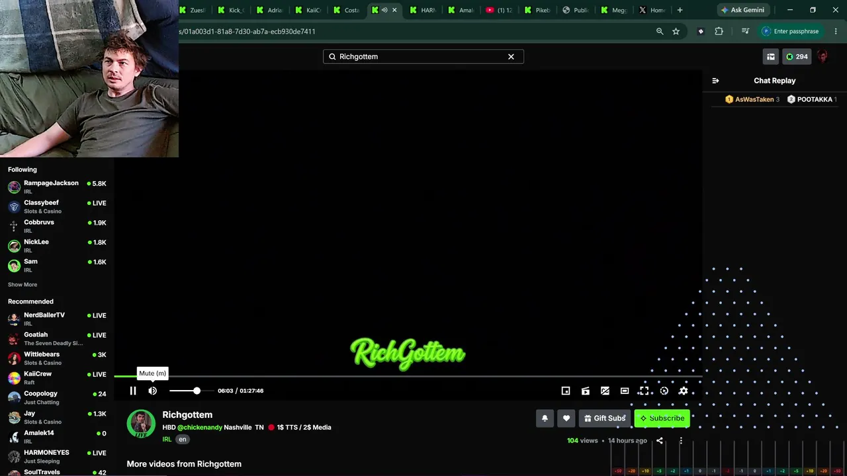Pause the video playback
Viewport: 847px width, 476px height.
pyautogui.click(x=133, y=391)
